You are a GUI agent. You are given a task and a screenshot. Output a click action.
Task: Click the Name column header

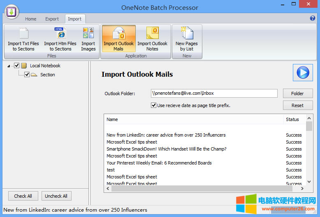(x=194, y=119)
